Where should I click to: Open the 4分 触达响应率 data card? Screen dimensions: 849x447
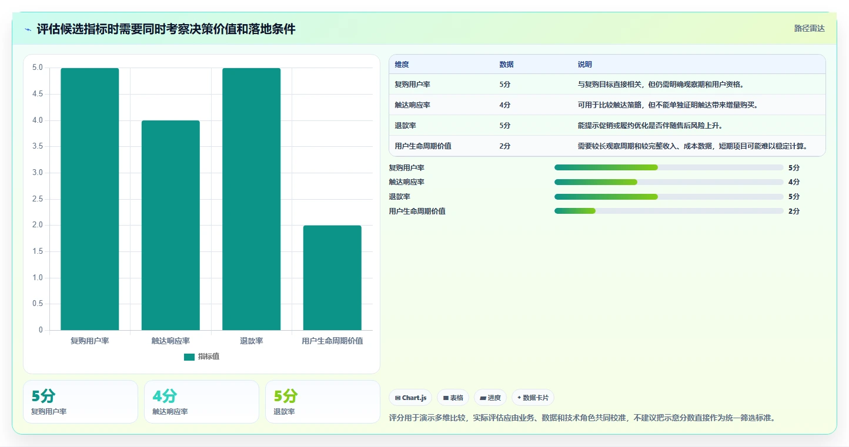click(x=202, y=402)
